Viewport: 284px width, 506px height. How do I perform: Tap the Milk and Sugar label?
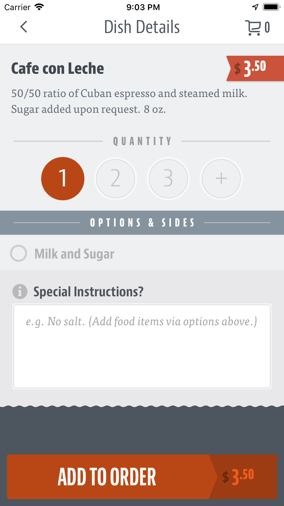(74, 254)
